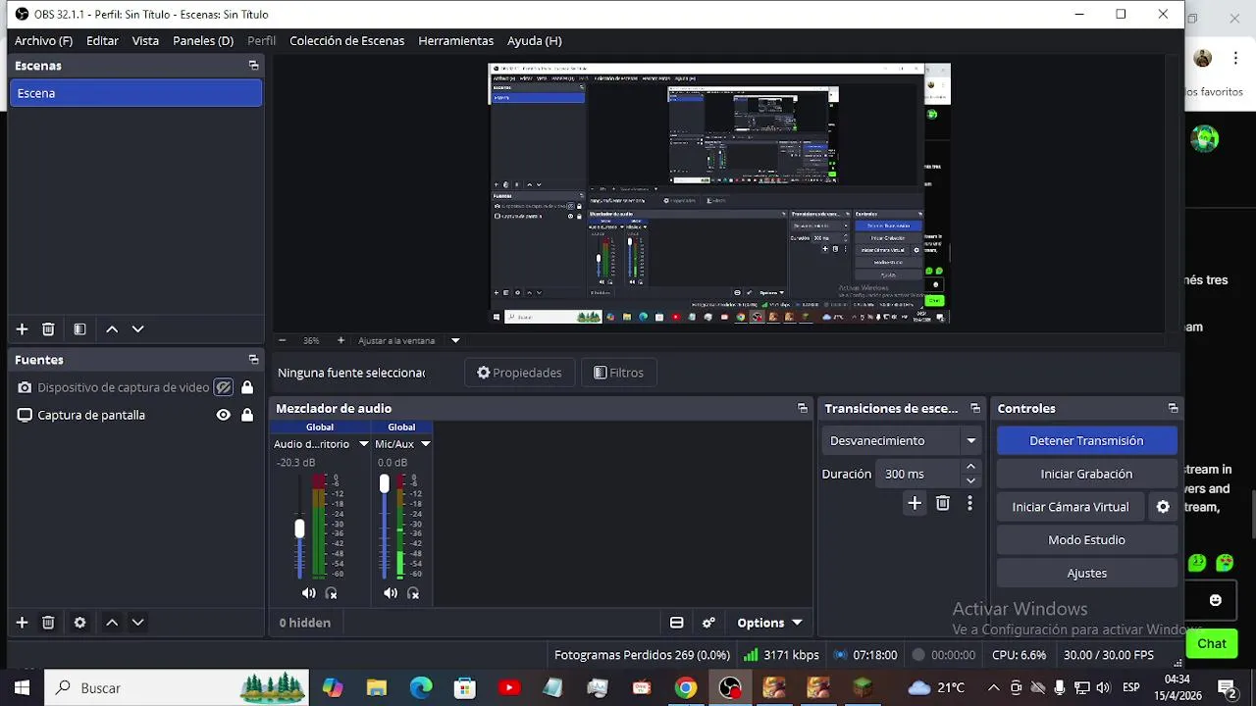Open transition three-dot properties menu
1256x706 pixels.
pyautogui.click(x=969, y=503)
